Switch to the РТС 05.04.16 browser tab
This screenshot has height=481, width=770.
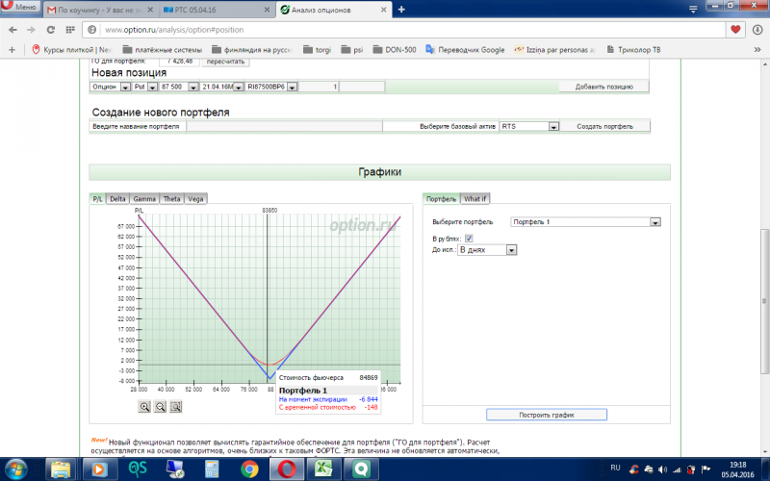point(217,10)
